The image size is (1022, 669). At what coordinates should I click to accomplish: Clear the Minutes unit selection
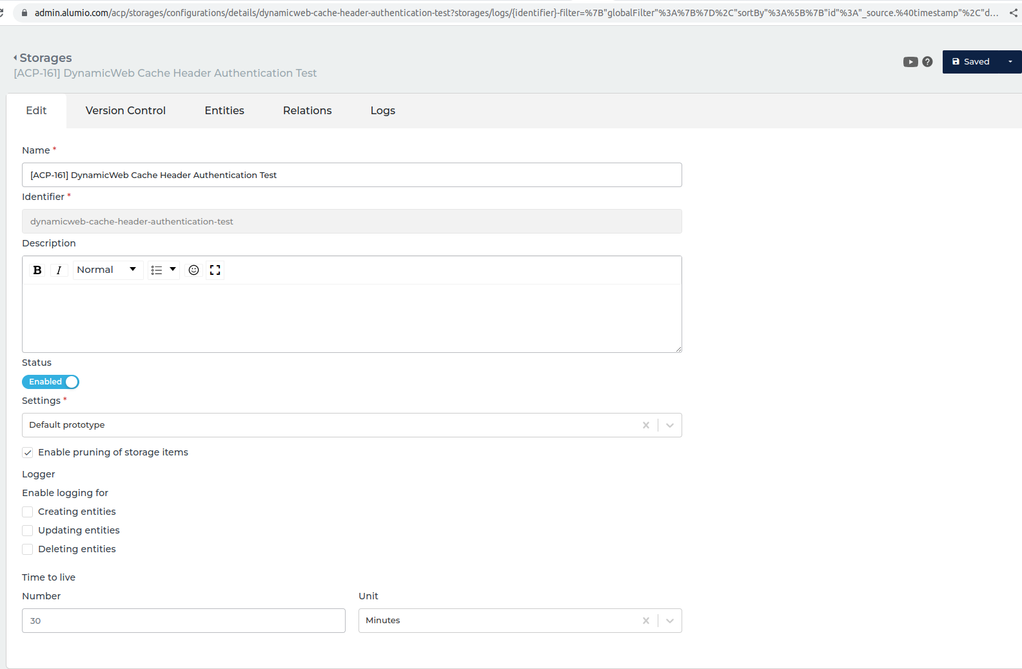pyautogui.click(x=645, y=621)
